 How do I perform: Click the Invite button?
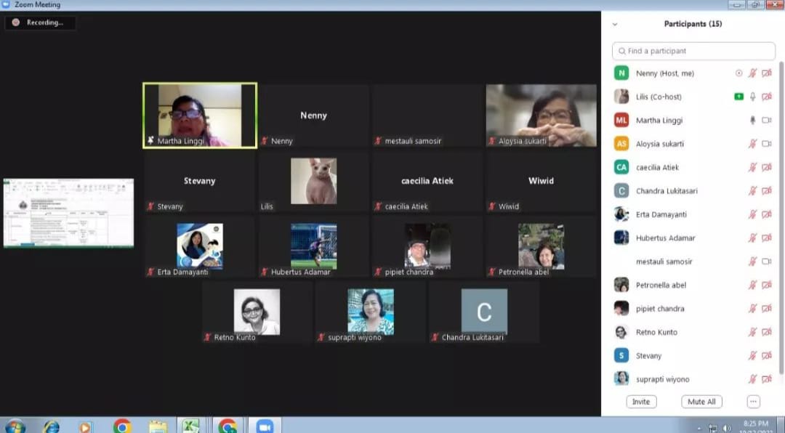tap(641, 402)
